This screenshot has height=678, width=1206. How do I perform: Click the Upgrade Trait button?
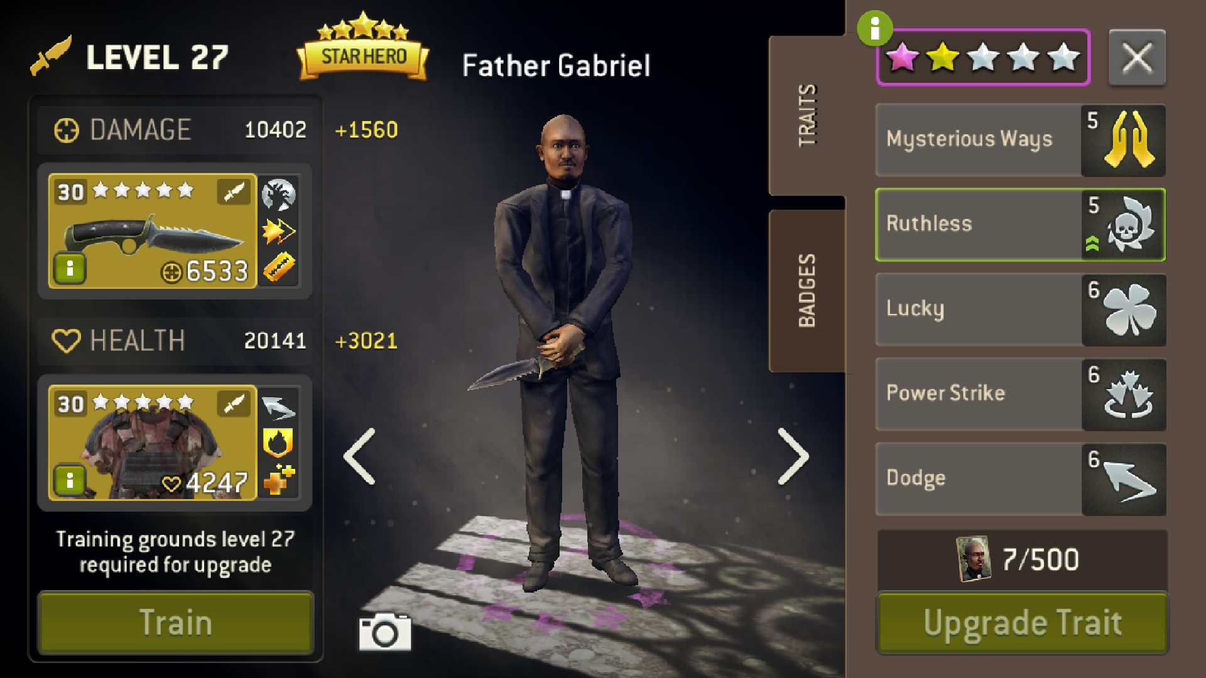[1023, 623]
